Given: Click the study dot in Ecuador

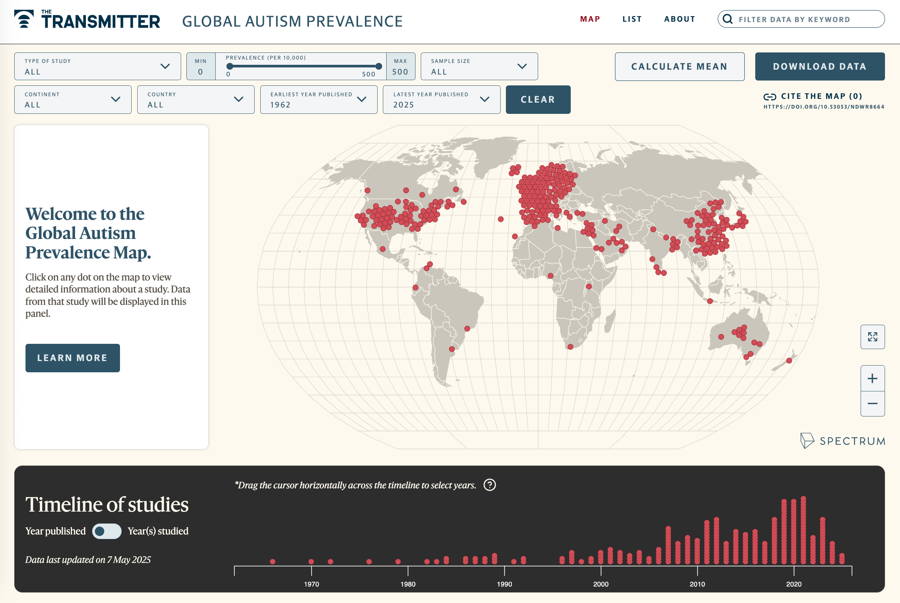Looking at the screenshot, I should point(415,288).
